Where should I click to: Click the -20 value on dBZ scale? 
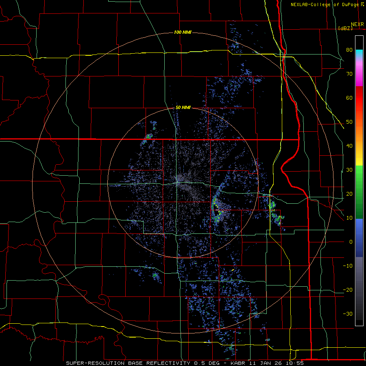(x=348, y=290)
